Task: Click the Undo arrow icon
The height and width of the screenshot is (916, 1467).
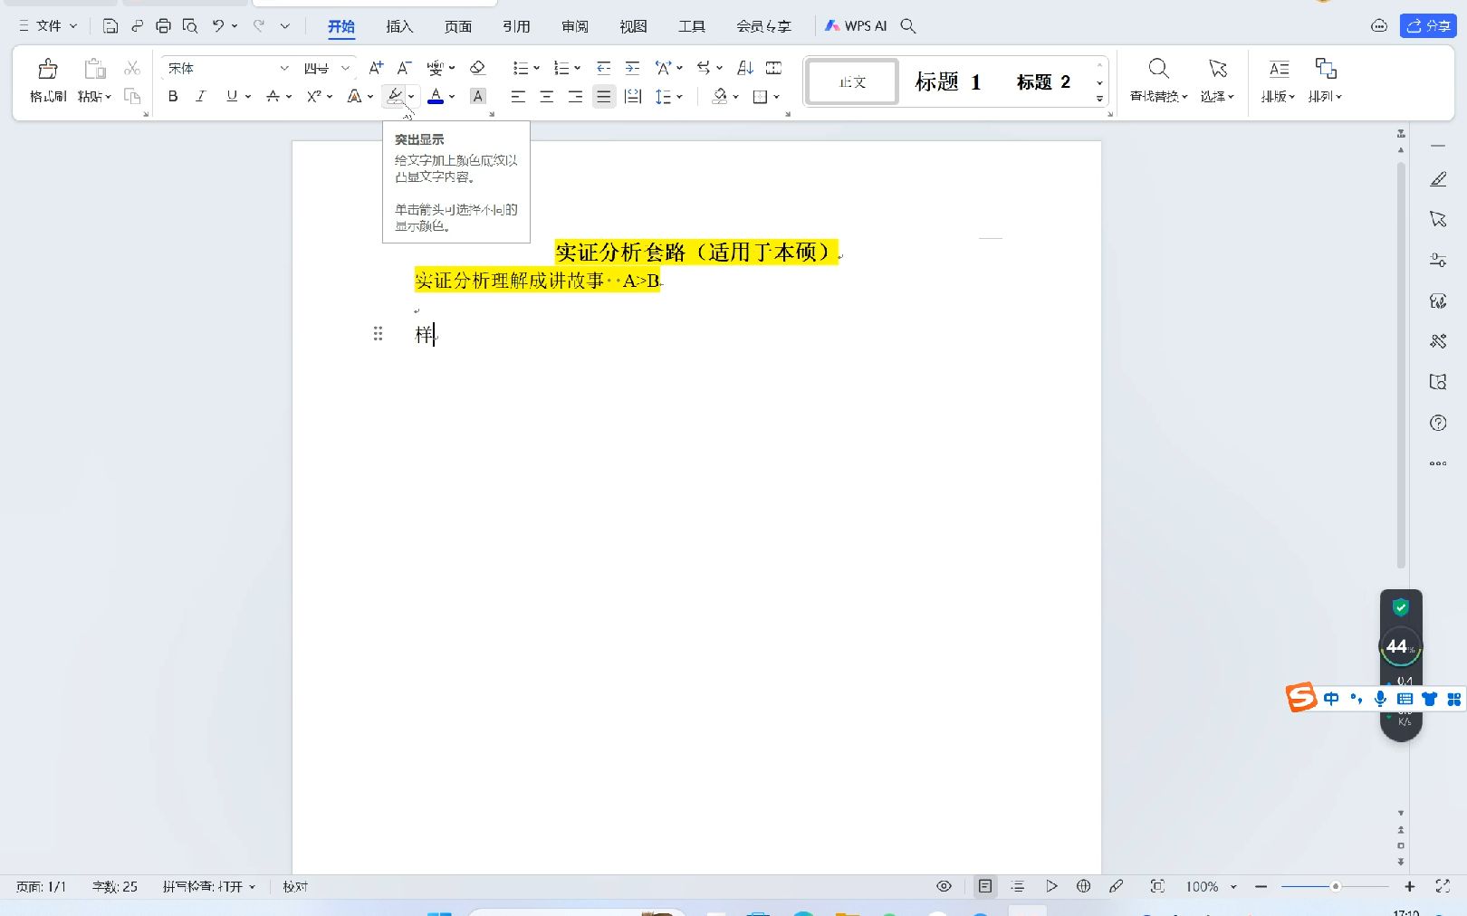Action: 218,26
